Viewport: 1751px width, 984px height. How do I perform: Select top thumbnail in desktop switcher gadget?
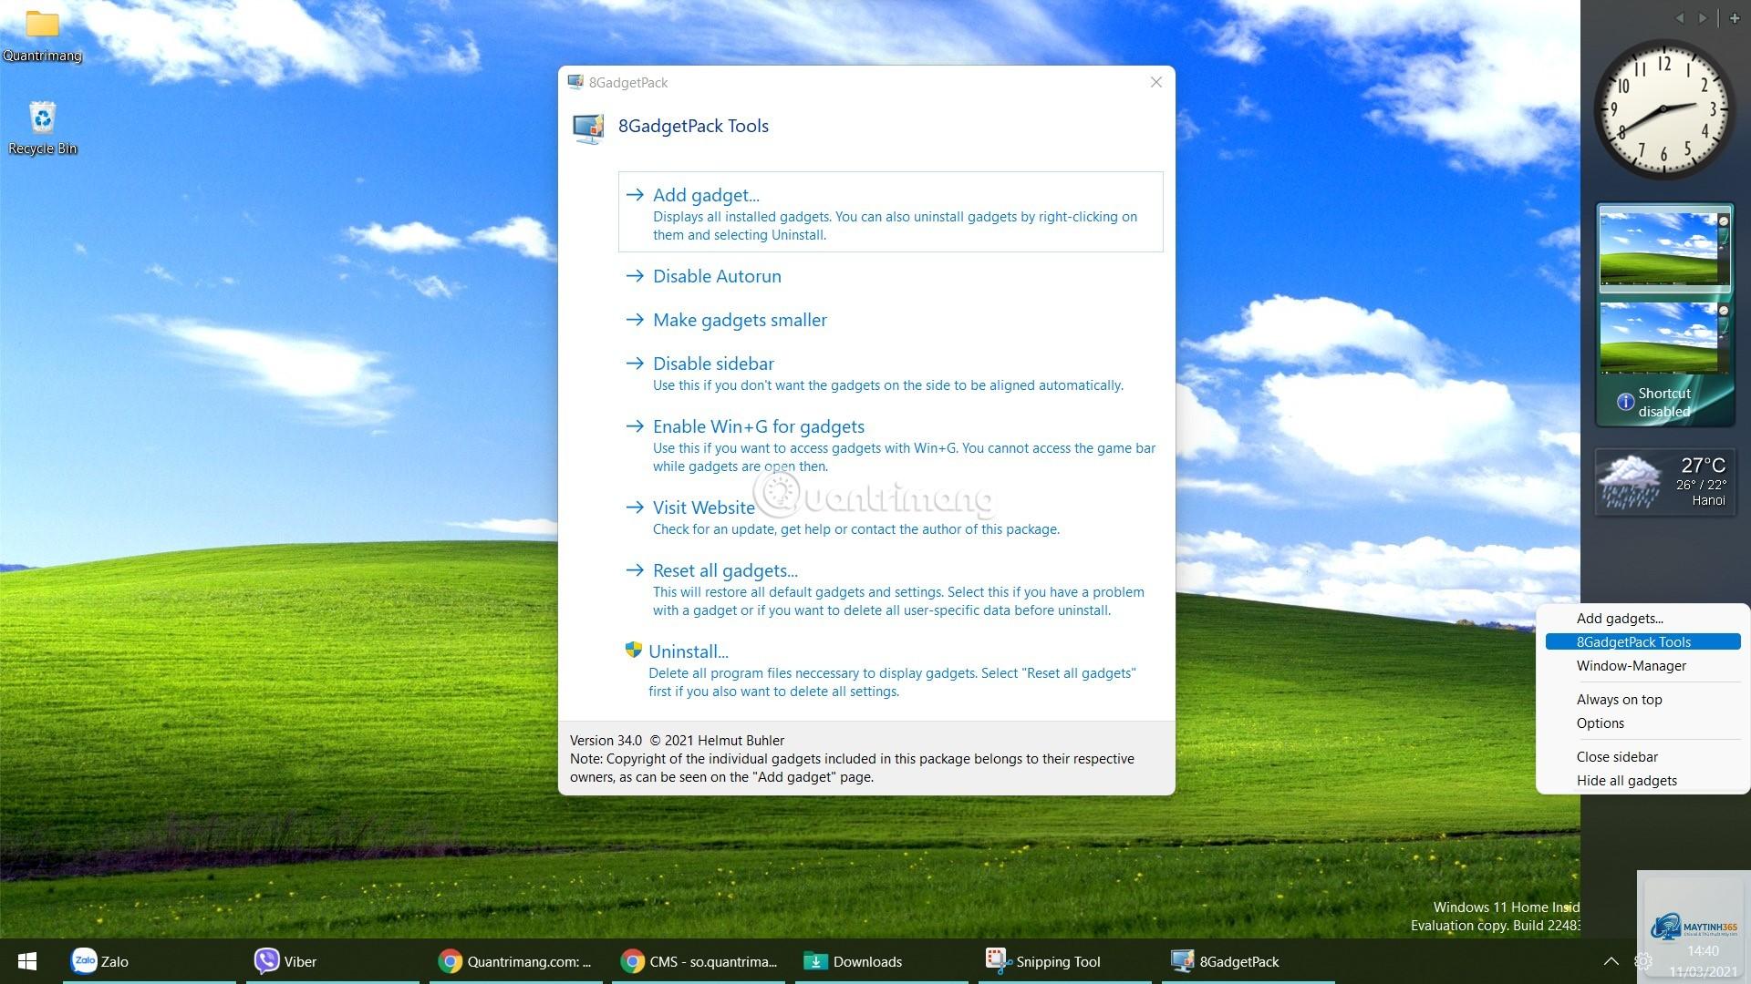1664,249
